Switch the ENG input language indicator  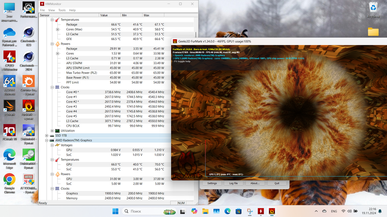tap(334, 211)
